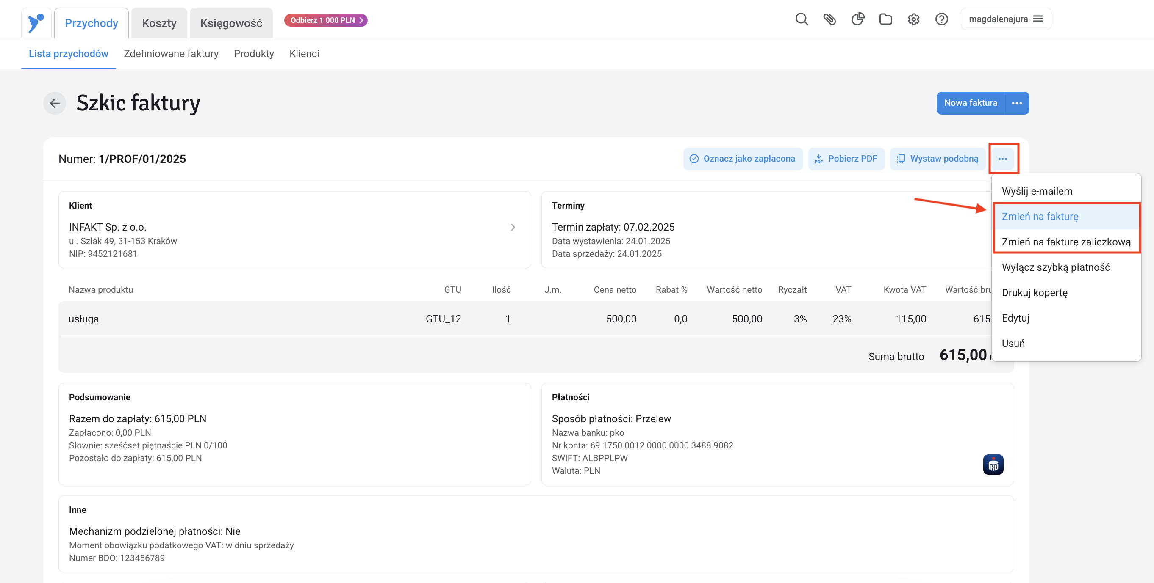Click the inFakt bird logo

click(36, 22)
